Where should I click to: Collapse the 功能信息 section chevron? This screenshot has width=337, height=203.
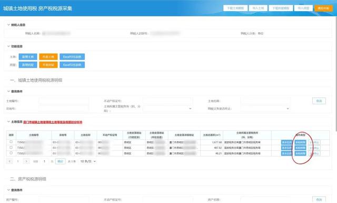click(x=8, y=46)
